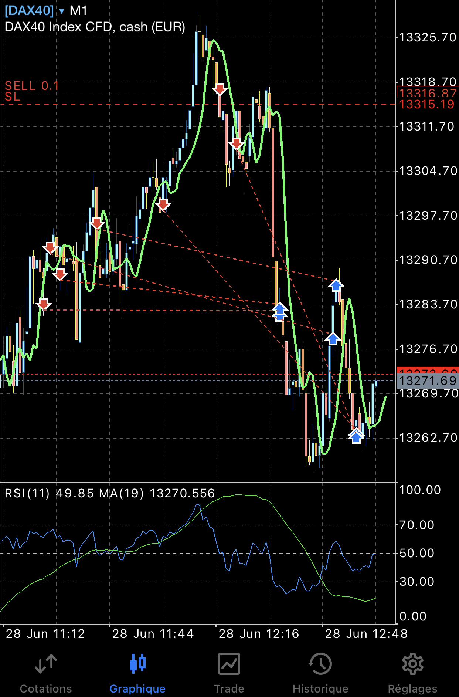Tap the RSI 30.00 level label
The image size is (459, 697).
417,582
